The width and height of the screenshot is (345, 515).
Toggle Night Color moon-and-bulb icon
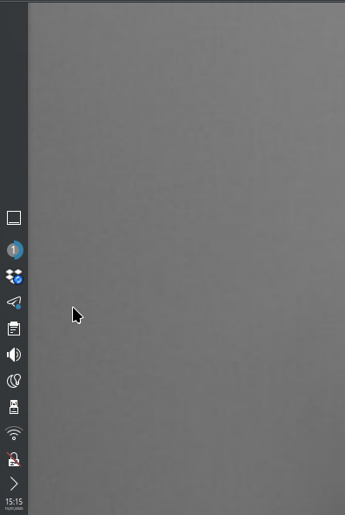(14, 381)
